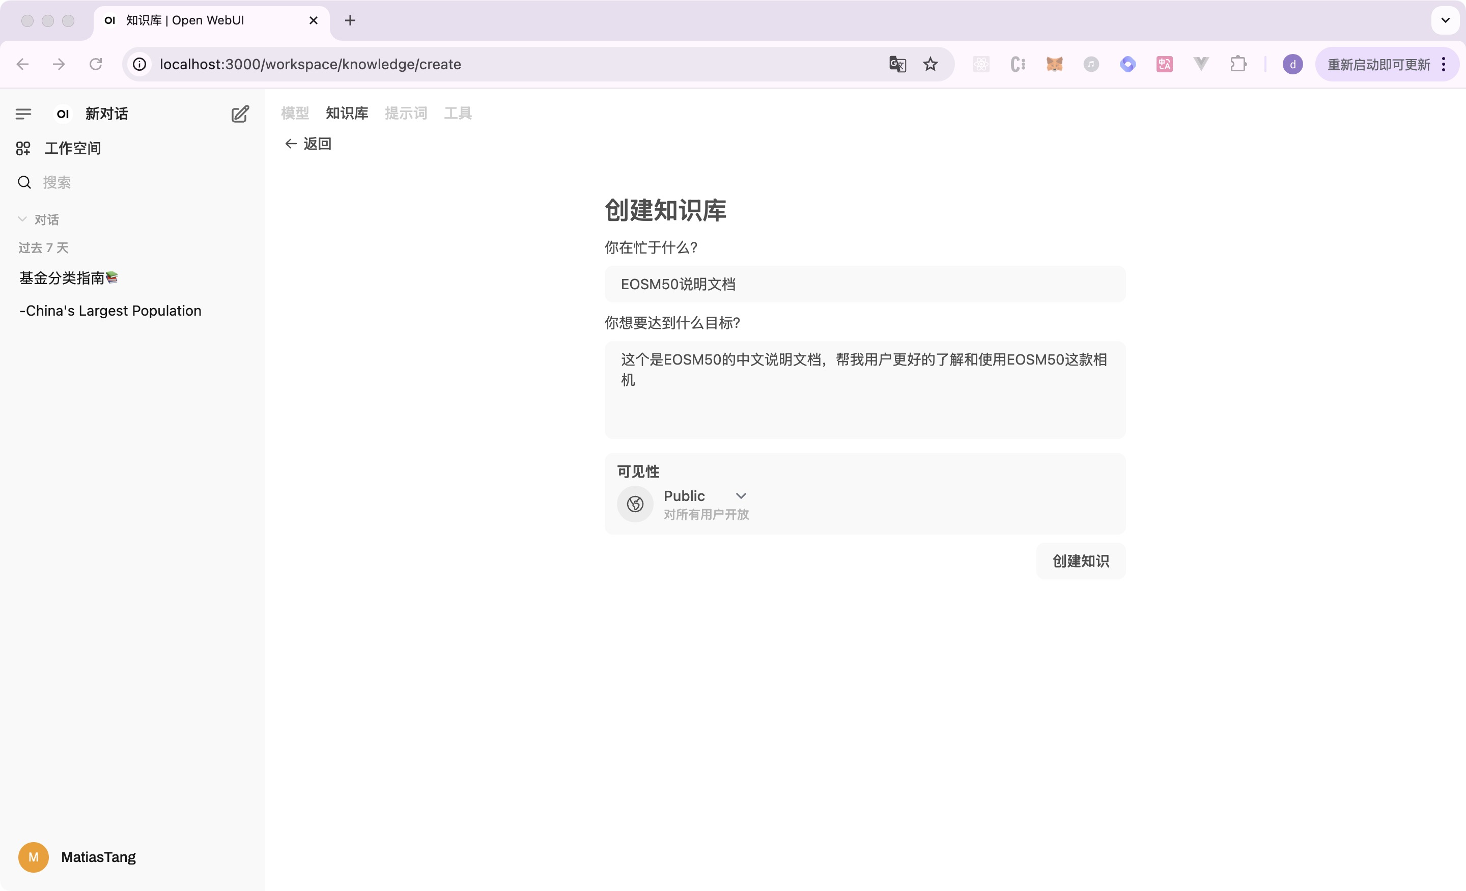Click the globe icon under 可见性
The image size is (1466, 891).
click(635, 504)
